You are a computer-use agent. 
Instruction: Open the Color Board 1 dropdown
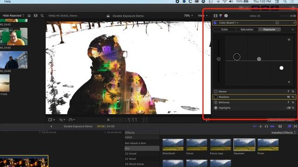(x=229, y=23)
